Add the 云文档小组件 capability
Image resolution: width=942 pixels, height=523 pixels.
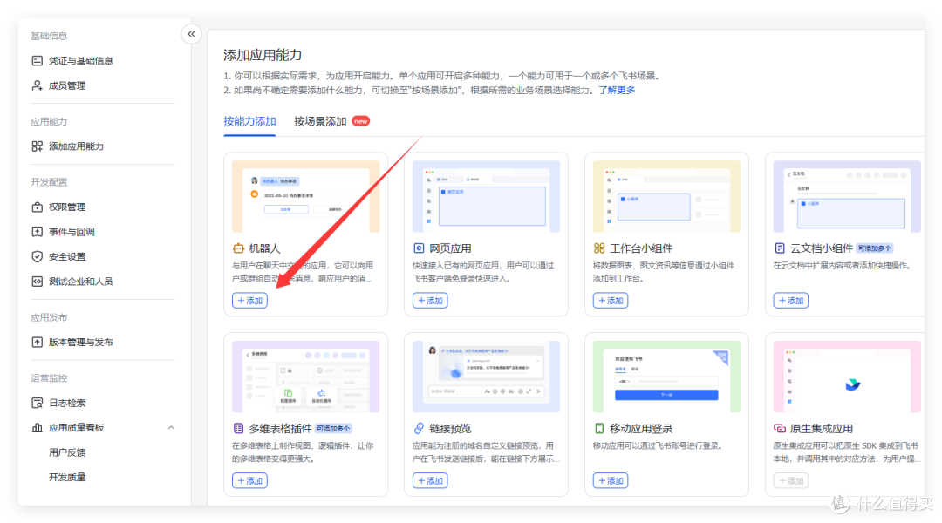(790, 300)
